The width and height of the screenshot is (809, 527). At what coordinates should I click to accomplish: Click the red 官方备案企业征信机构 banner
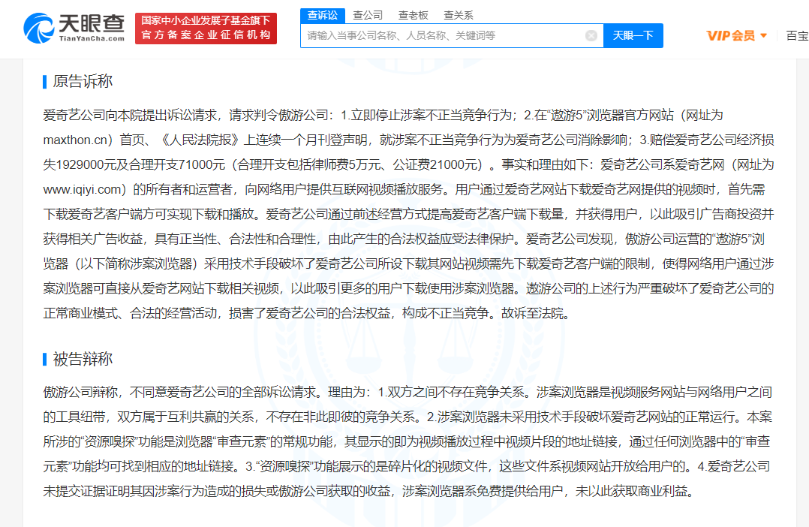206,29
